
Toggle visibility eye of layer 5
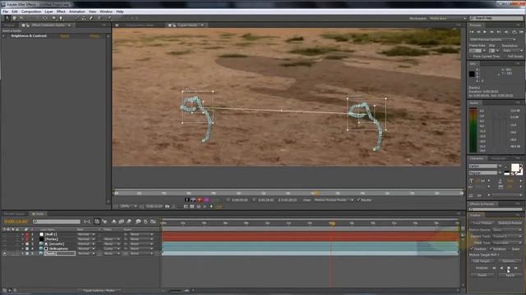5,253
